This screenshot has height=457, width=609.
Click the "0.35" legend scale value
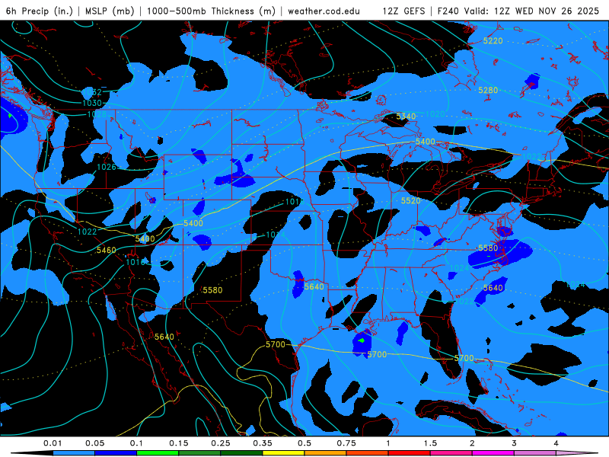(x=263, y=443)
